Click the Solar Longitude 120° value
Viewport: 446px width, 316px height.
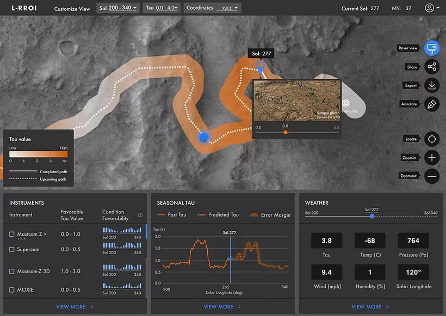click(413, 272)
